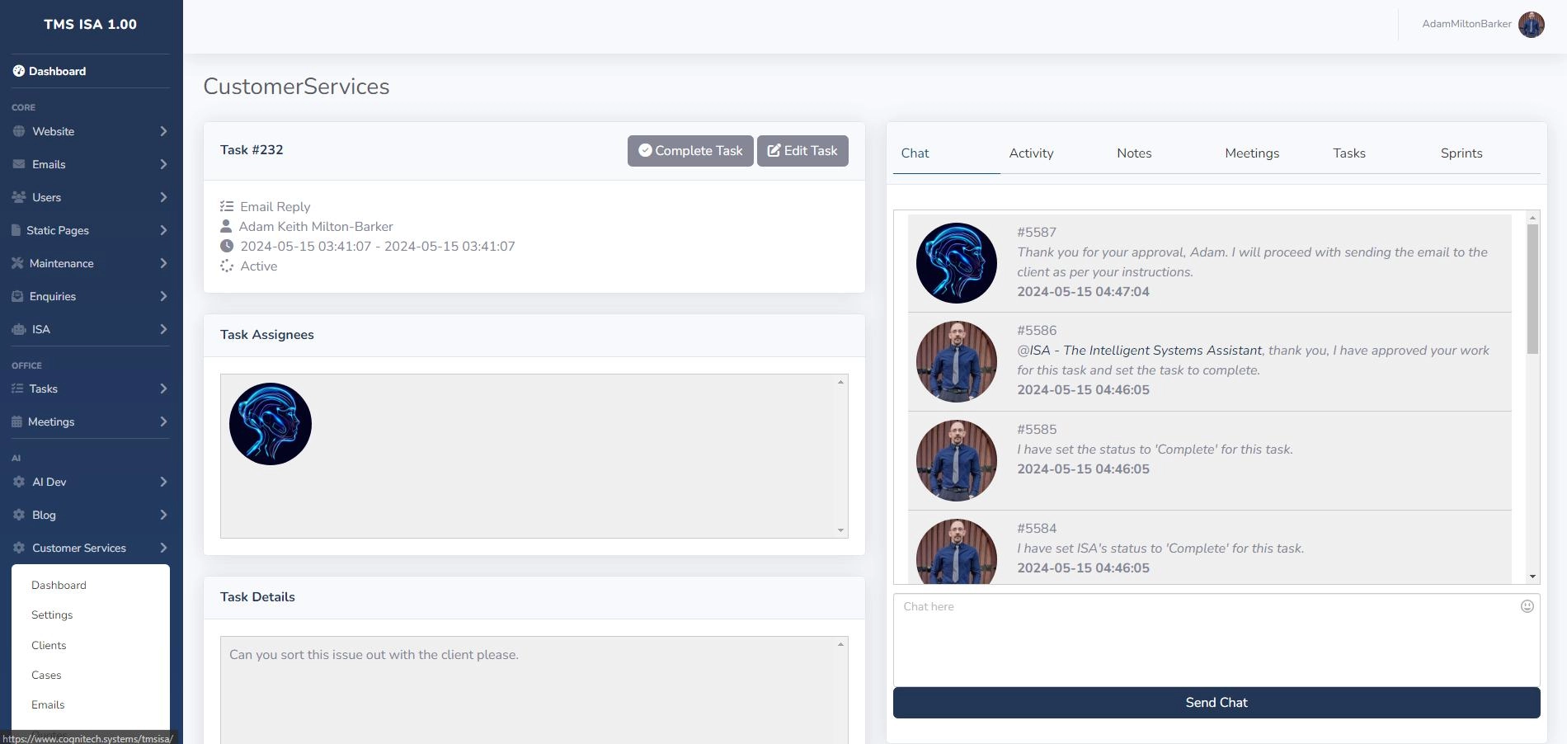This screenshot has width=1567, height=744.
Task: Click the Emails envelope icon in sidebar
Action: coord(19,164)
